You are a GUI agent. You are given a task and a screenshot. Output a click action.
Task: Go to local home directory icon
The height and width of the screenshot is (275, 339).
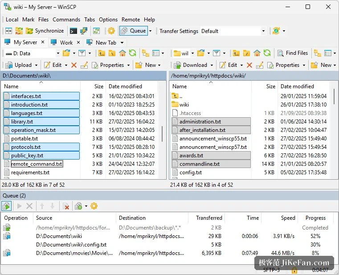[123, 53]
